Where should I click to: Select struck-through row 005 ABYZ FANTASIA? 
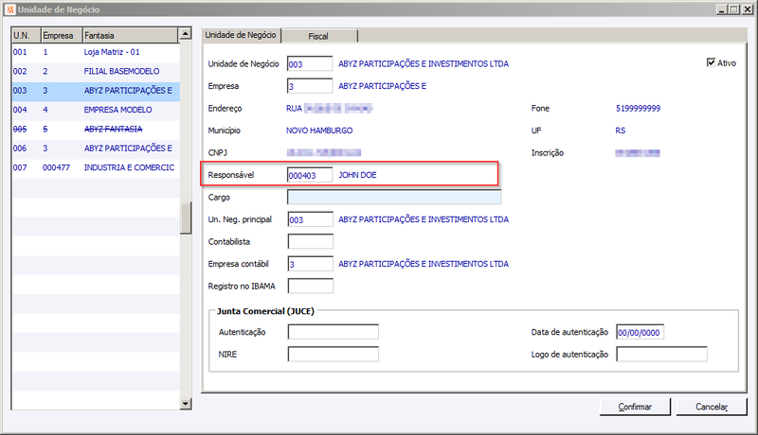pyautogui.click(x=96, y=130)
